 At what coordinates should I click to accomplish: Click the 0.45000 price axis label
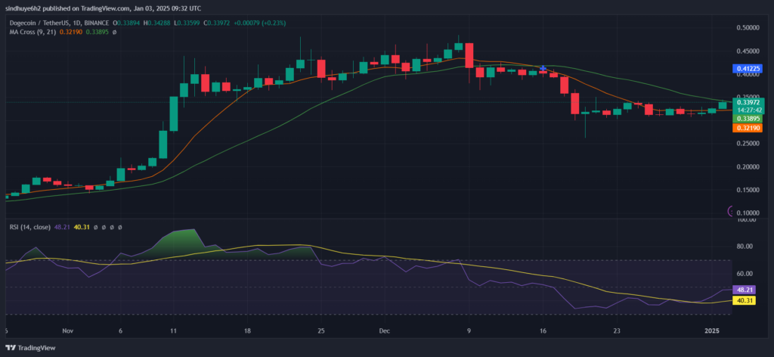coord(748,51)
